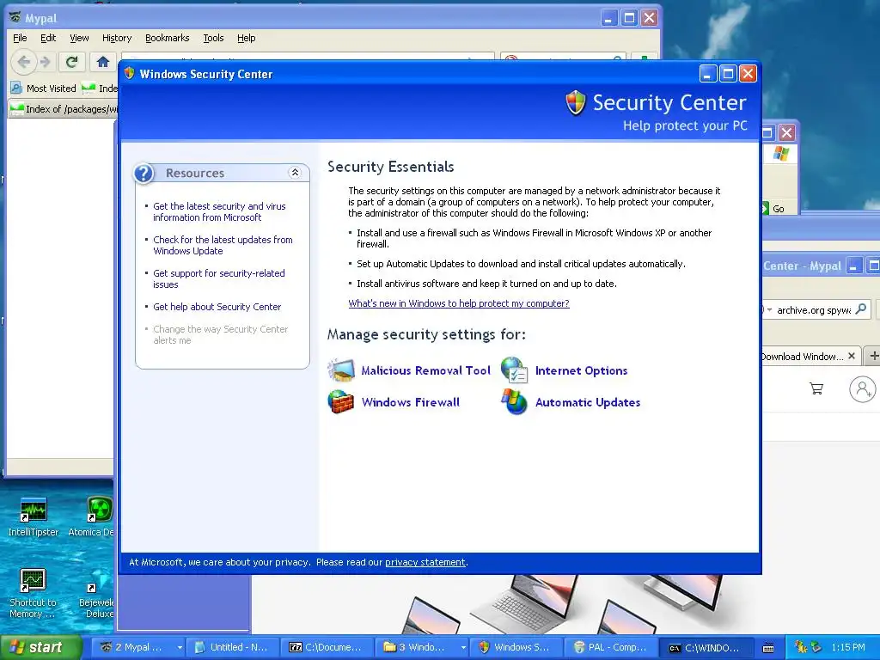
Task: Open Automatic Updates link
Action: click(x=588, y=402)
